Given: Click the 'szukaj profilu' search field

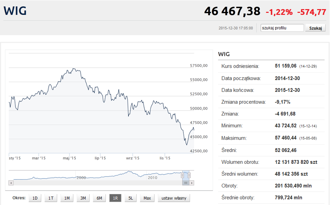Looking at the screenshot, I should point(282,28).
